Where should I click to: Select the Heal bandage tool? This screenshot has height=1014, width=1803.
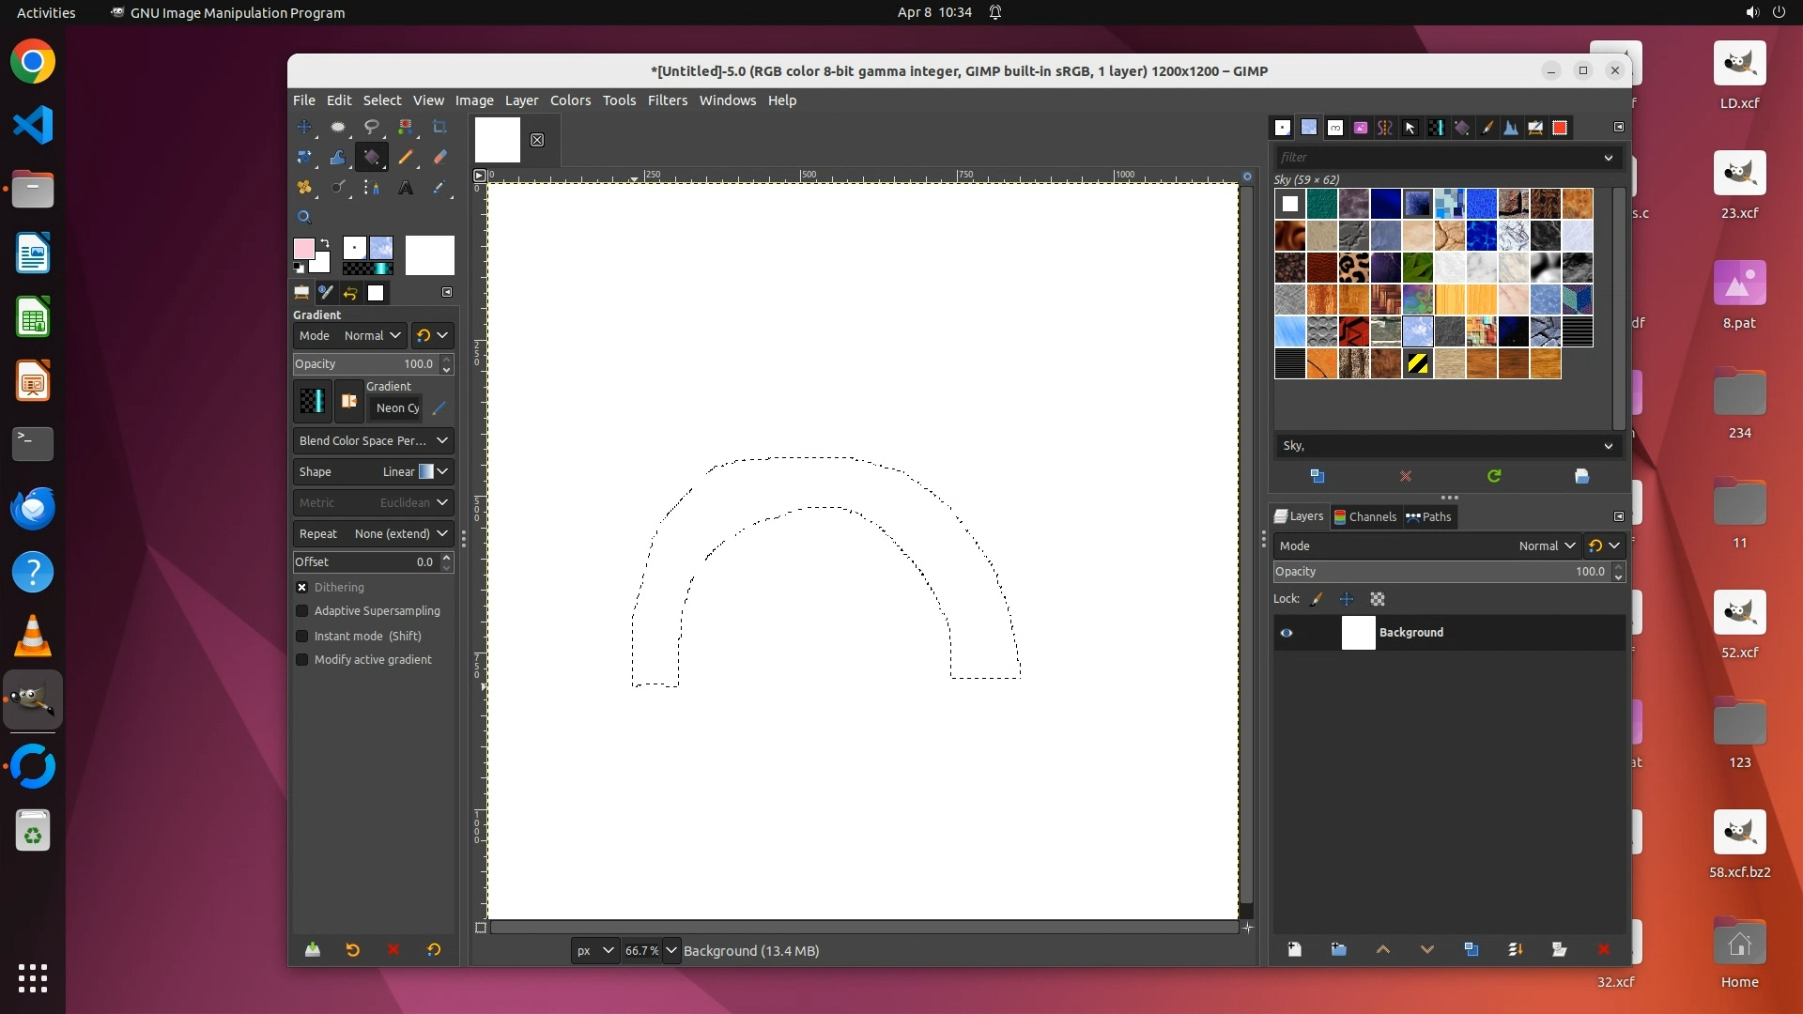tap(304, 188)
